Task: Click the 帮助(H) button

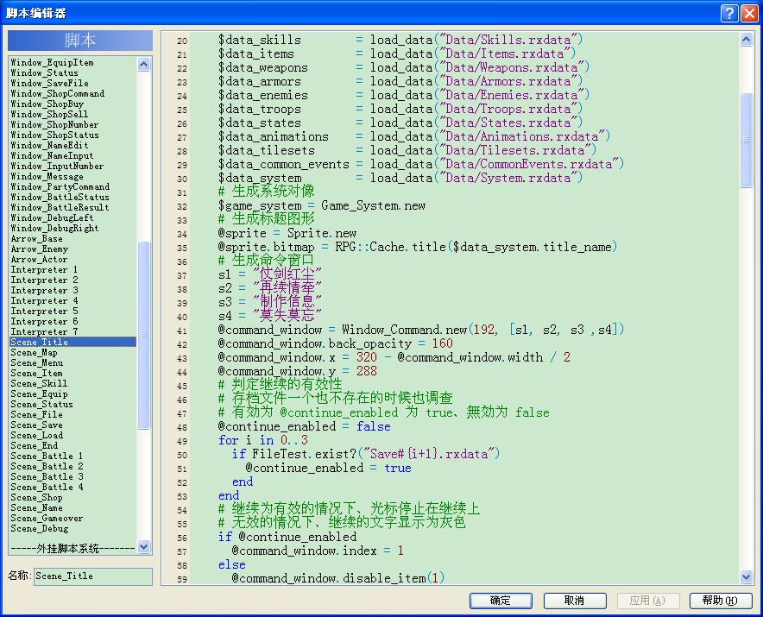Action: click(721, 601)
